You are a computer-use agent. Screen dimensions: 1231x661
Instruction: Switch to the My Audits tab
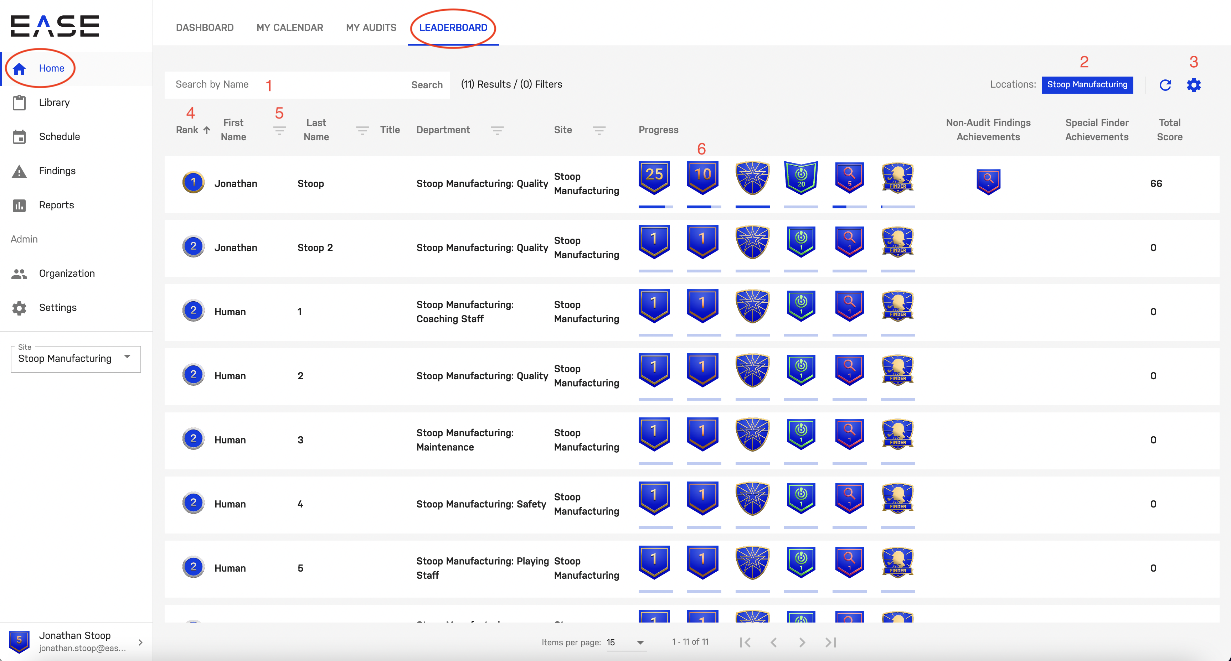[371, 27]
